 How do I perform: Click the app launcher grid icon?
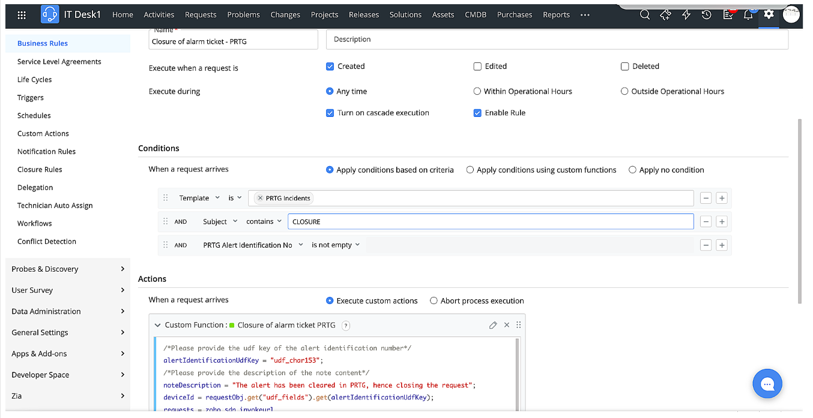(x=22, y=15)
